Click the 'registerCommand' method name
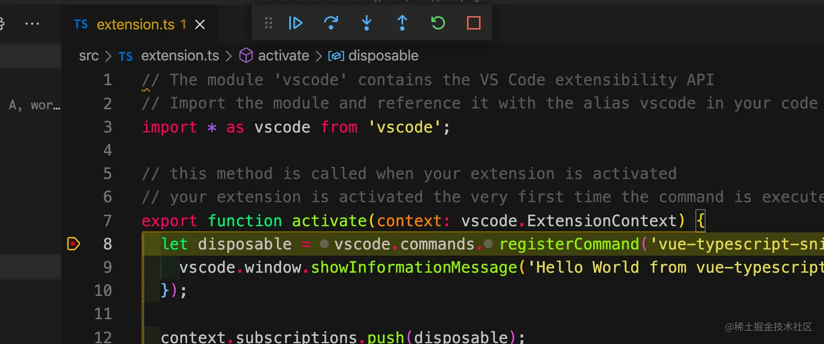This screenshot has height=344, width=824. tap(569, 244)
